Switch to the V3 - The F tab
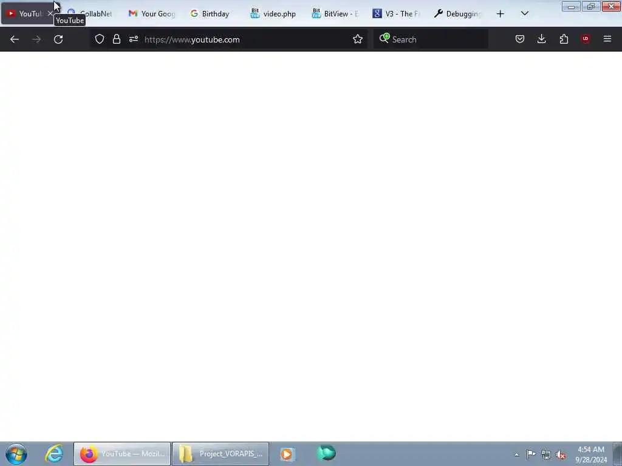 pyautogui.click(x=396, y=13)
